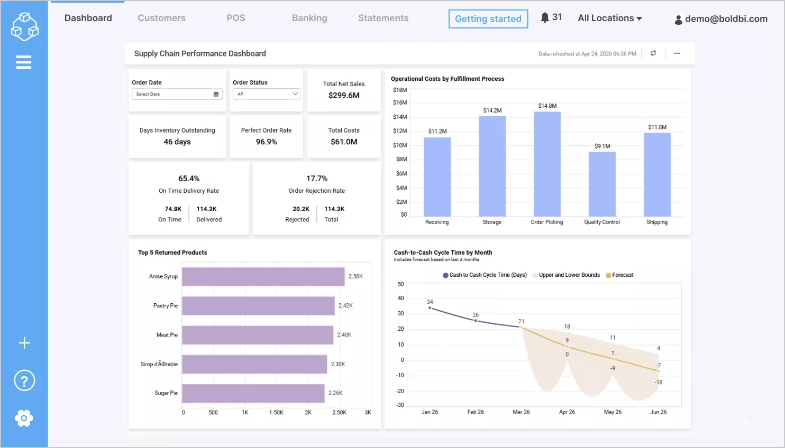This screenshot has width=785, height=448.
Task: Click the Cash-to-Cash Cycle Time by Month title
Action: pos(443,253)
